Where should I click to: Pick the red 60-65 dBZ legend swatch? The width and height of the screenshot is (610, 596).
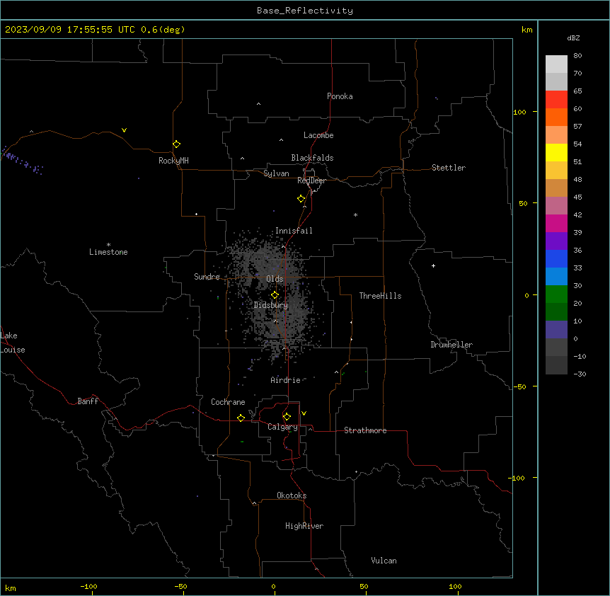(x=556, y=100)
